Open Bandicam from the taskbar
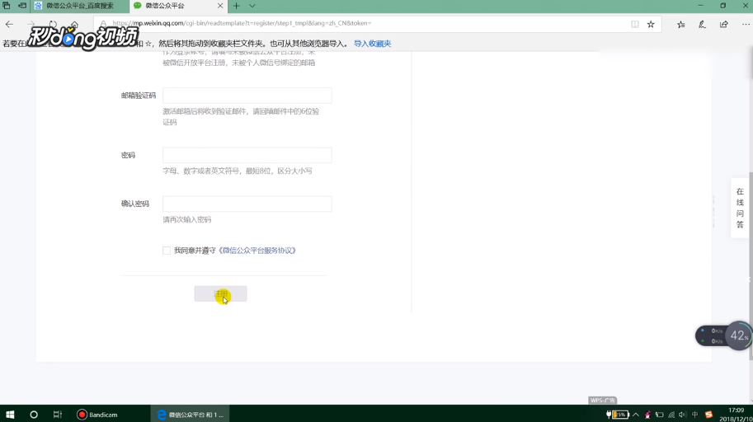The image size is (753, 422). click(x=97, y=415)
